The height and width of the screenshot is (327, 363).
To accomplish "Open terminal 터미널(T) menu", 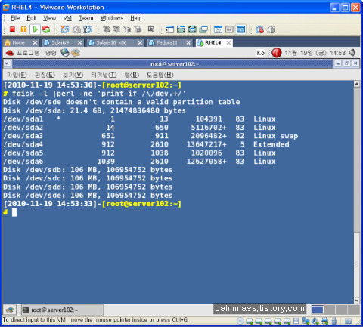I will pyautogui.click(x=104, y=75).
